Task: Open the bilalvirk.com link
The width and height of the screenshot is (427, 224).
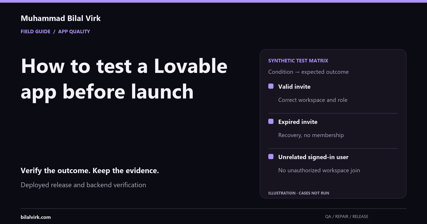Action: 36,217
